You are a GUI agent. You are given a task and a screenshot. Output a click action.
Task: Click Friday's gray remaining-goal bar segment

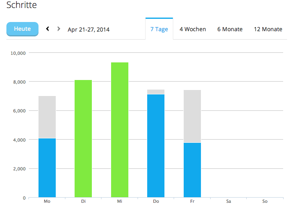[192, 116]
